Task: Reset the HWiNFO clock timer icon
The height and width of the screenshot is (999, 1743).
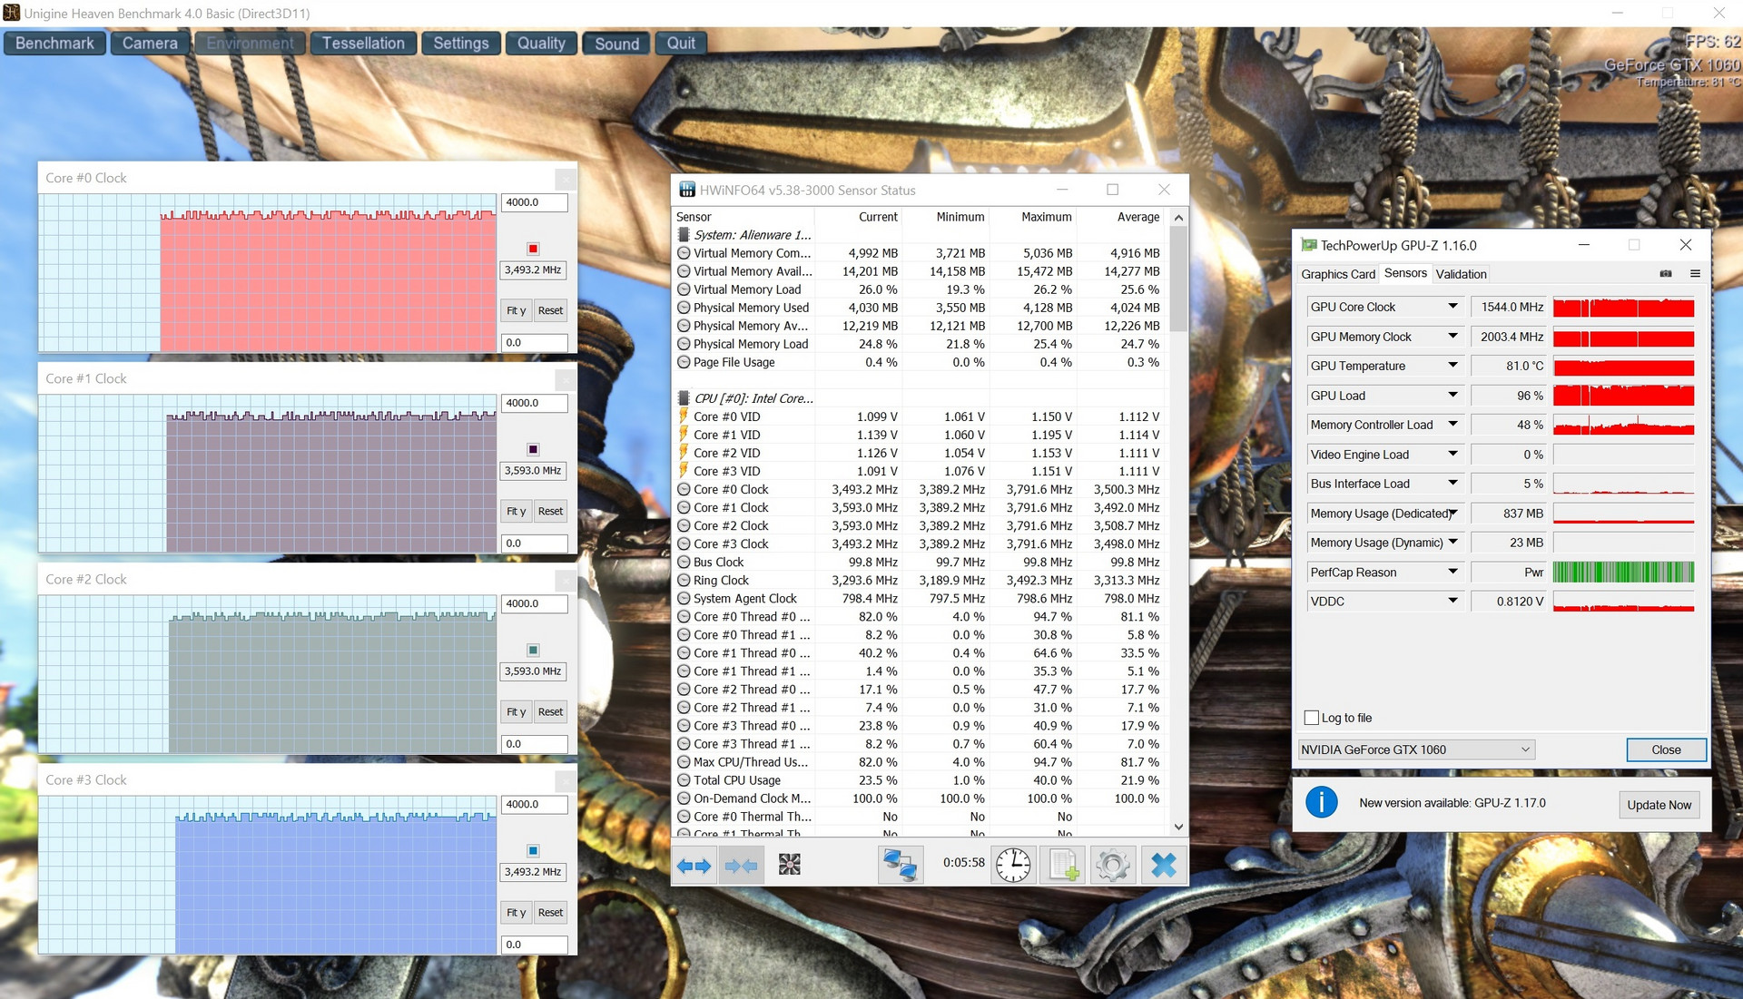Action: 1012,866
